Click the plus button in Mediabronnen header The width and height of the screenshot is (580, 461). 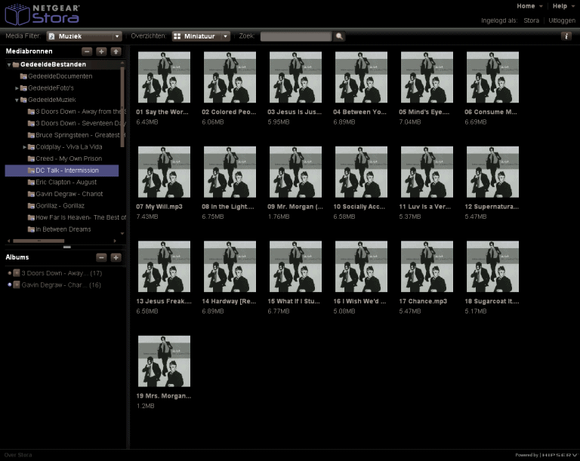tap(101, 51)
